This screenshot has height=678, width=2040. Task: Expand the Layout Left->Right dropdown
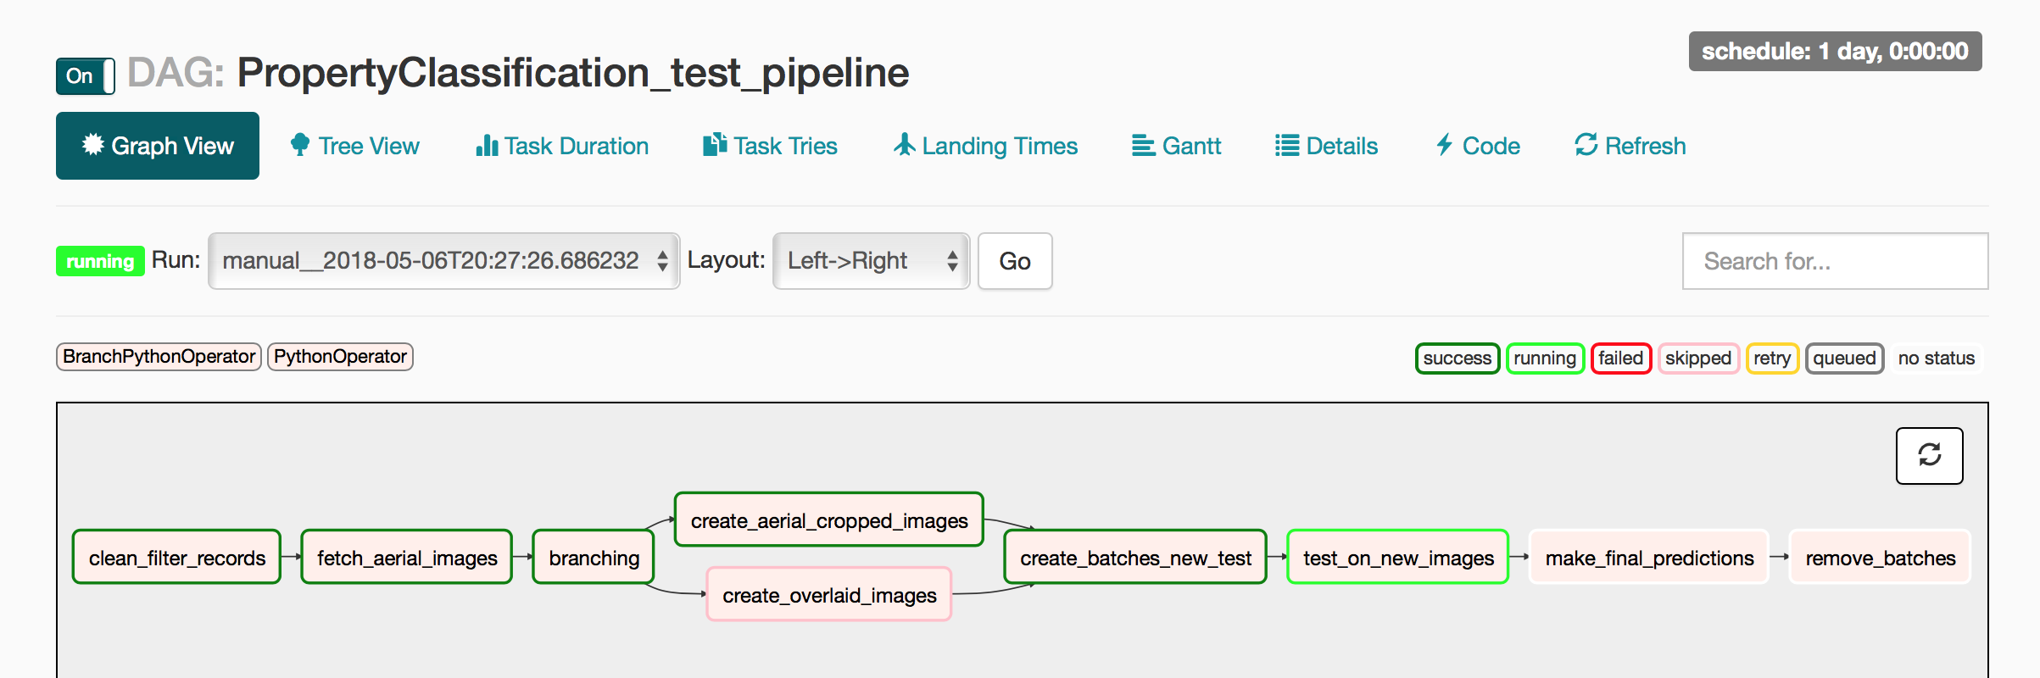(871, 261)
